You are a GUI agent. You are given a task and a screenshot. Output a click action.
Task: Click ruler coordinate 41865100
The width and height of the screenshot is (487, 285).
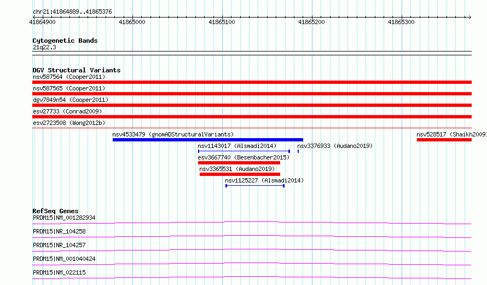[222, 22]
